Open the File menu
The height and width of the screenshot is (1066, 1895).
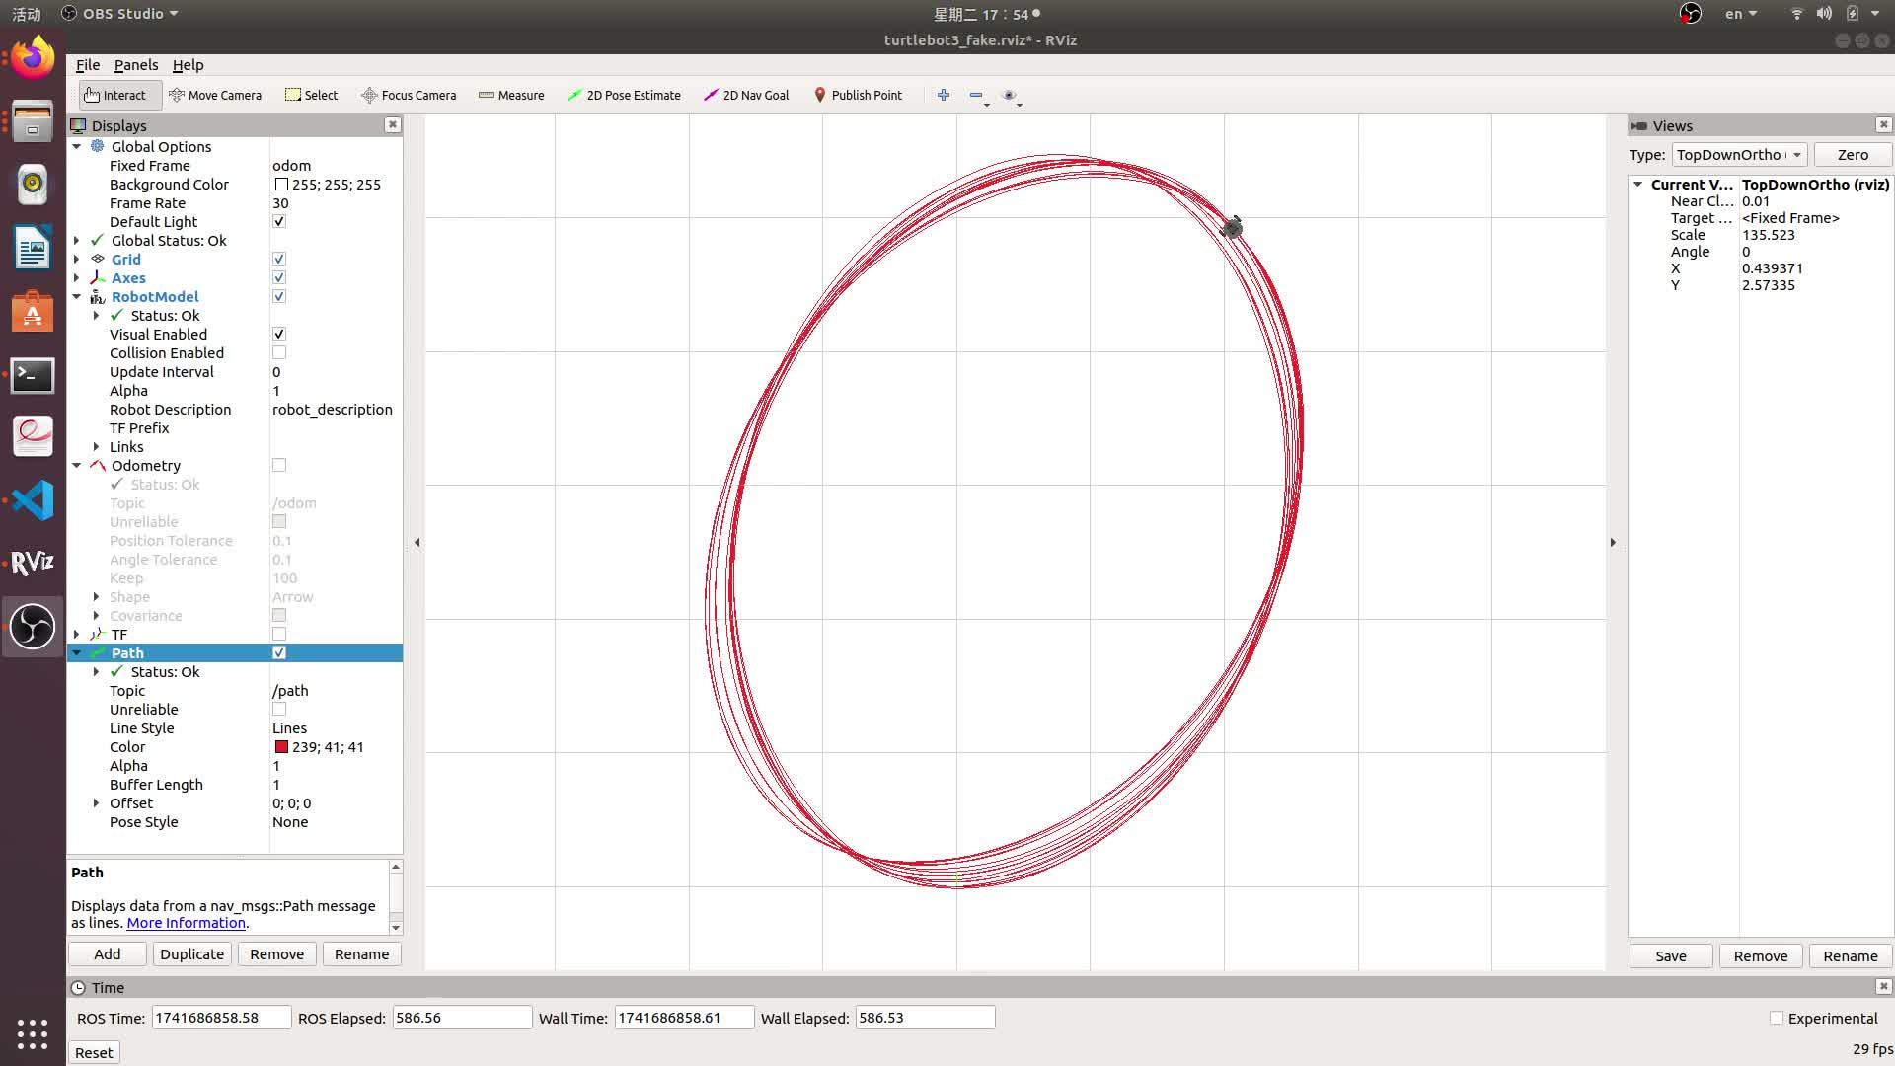tap(87, 65)
